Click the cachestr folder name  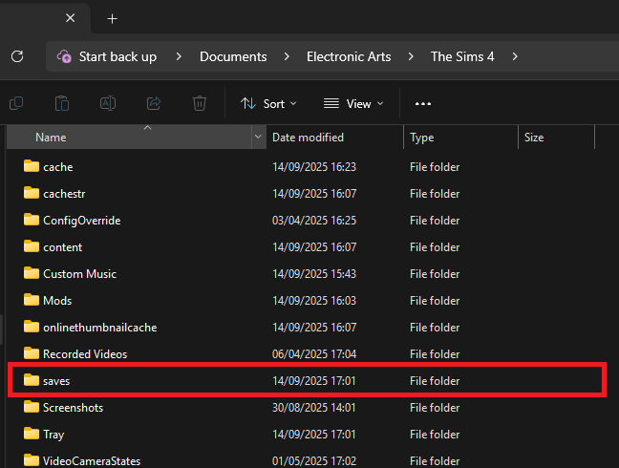[x=64, y=194]
